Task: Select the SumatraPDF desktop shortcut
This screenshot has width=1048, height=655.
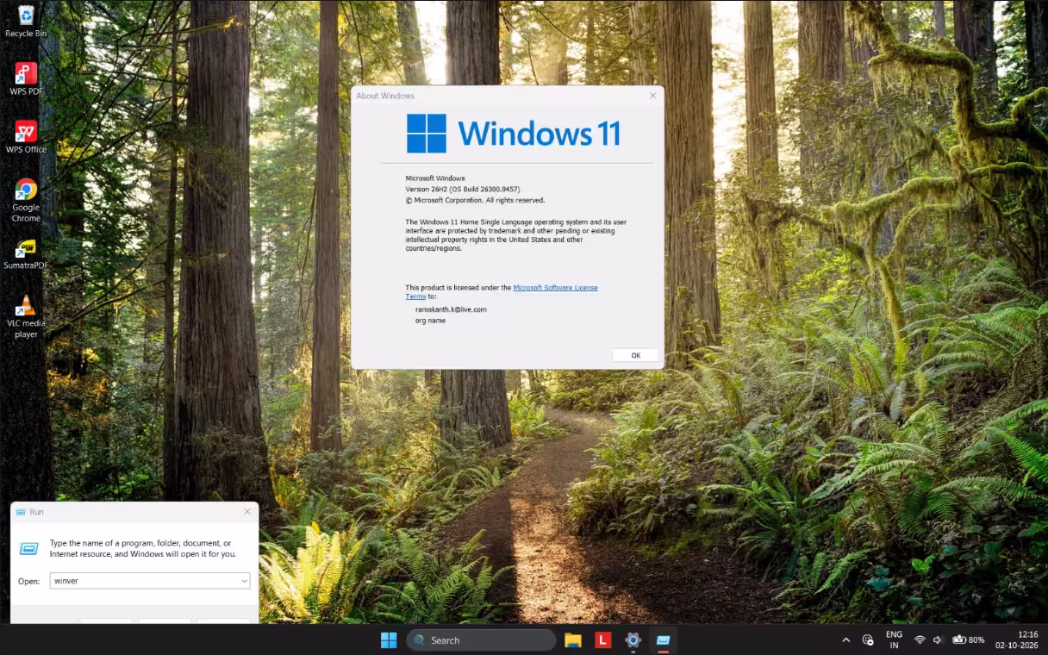Action: pos(26,253)
